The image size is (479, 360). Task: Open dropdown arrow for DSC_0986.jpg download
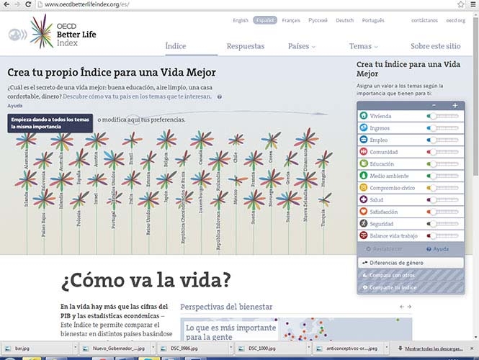click(x=230, y=348)
